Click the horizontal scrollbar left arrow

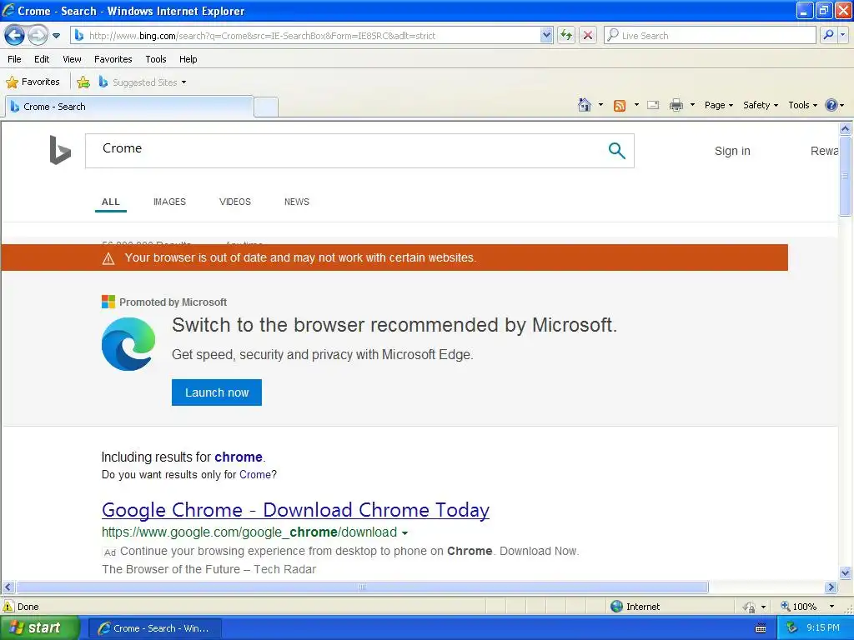coord(8,587)
